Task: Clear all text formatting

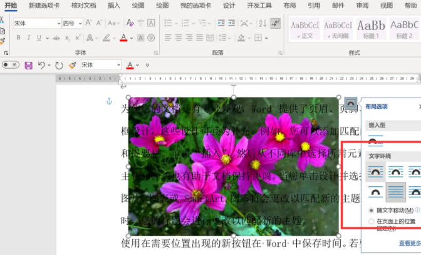Action: point(130,23)
